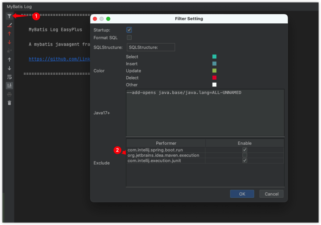The width and height of the screenshot is (321, 225).
Task: Click the SQLStructure input field
Action: click(151, 47)
